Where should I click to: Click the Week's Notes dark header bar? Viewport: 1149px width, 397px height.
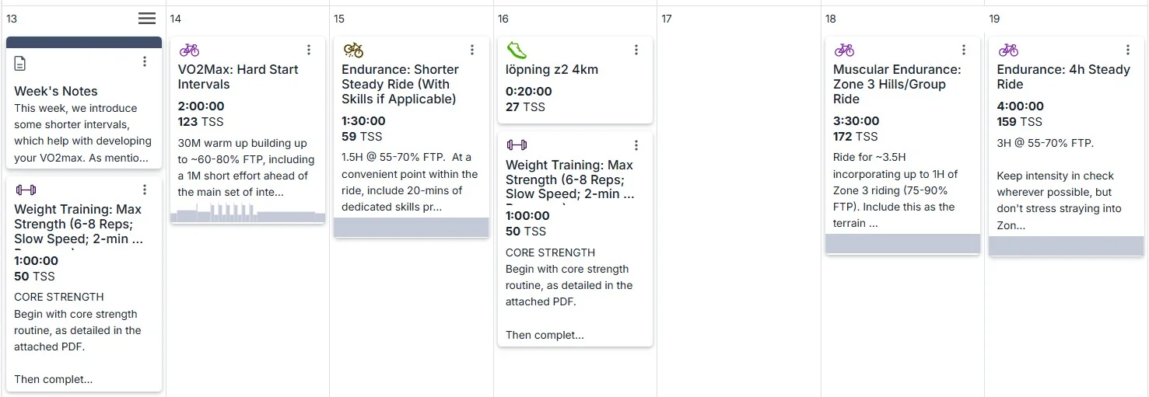84,42
